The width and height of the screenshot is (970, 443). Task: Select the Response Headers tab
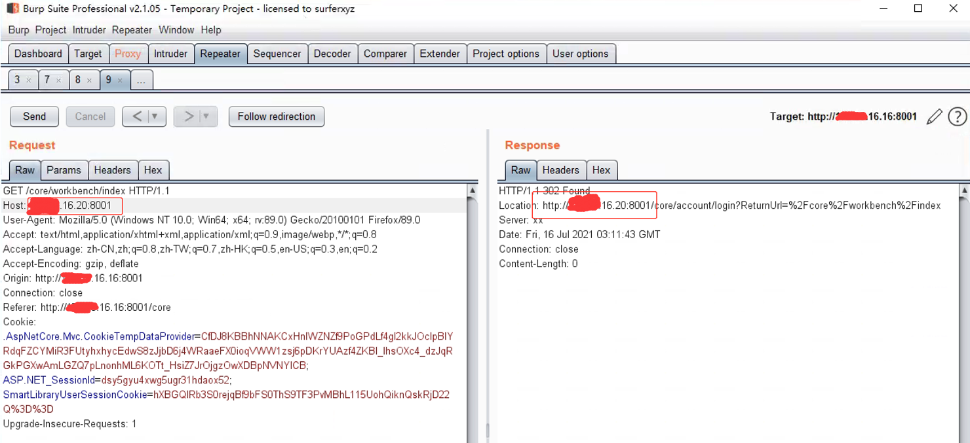pos(561,170)
